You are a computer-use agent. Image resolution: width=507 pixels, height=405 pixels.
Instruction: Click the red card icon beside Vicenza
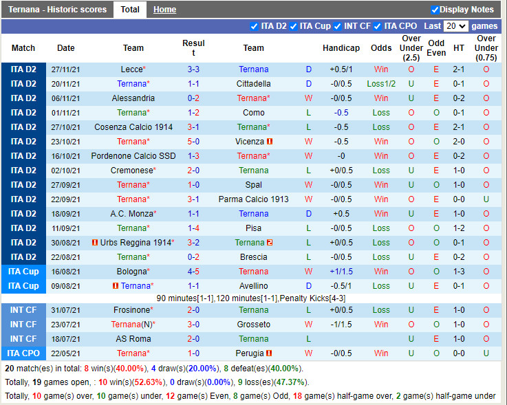tap(270, 142)
